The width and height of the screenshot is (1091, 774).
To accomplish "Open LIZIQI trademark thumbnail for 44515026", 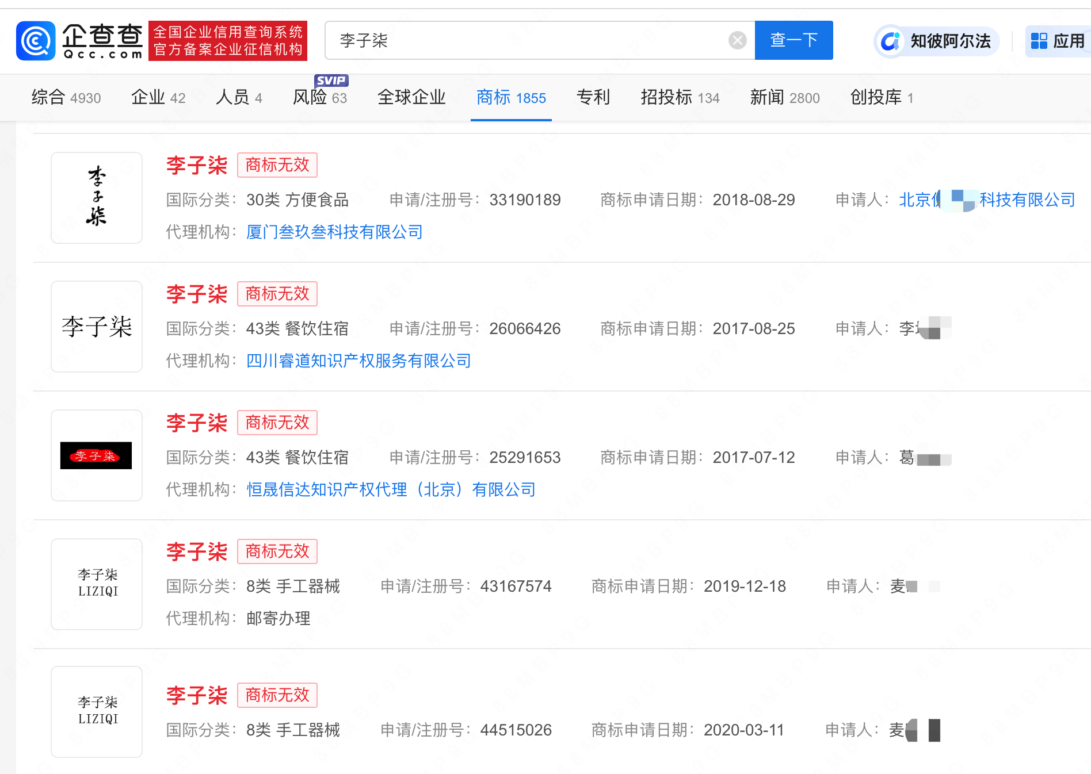I will click(97, 712).
